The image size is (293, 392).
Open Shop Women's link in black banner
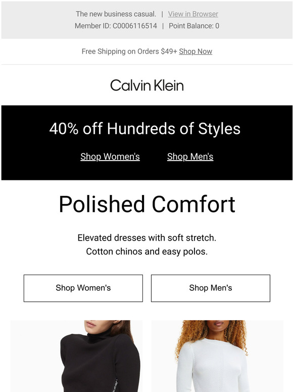110,156
